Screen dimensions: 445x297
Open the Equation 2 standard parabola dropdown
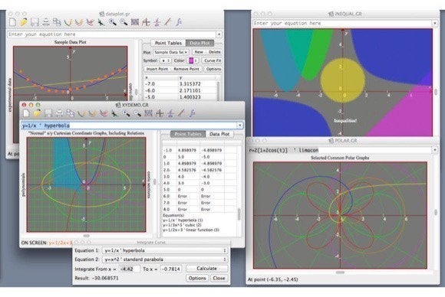[165, 259]
